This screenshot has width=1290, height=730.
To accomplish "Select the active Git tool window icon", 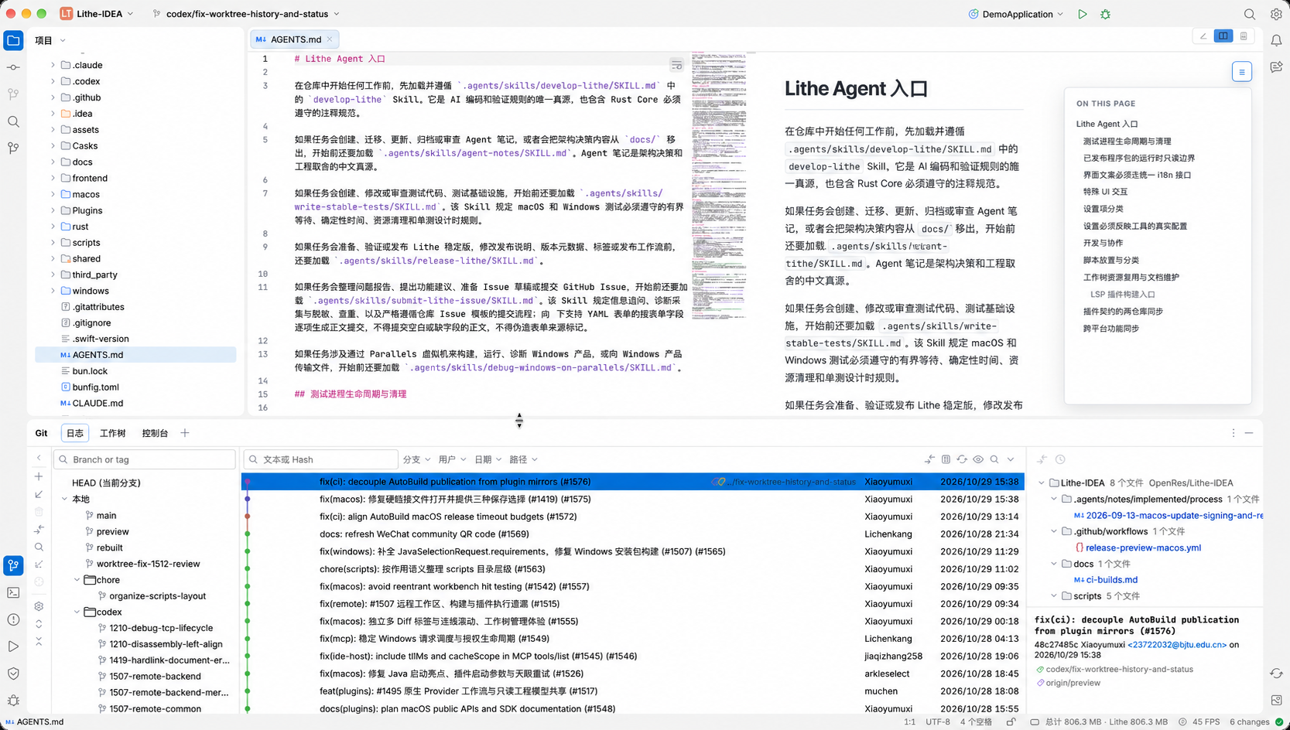I will [13, 565].
